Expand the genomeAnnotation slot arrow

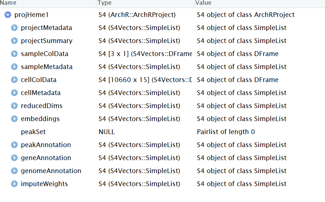14,171
